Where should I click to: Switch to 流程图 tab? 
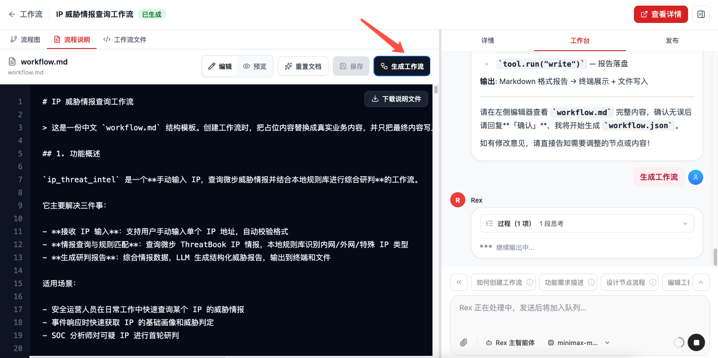[x=25, y=39]
